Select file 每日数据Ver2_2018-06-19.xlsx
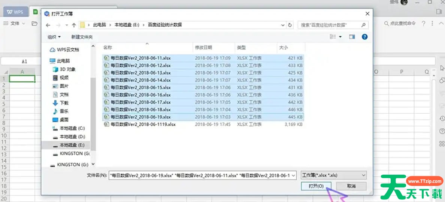This screenshot has height=202, width=445. 203,117
